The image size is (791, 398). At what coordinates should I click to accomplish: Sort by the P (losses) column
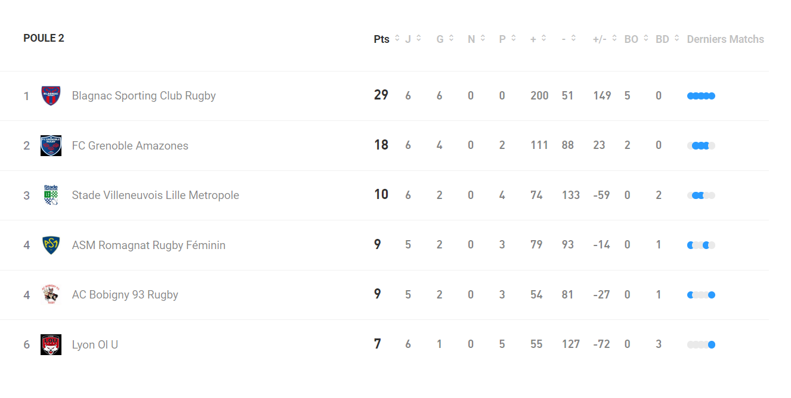point(508,39)
